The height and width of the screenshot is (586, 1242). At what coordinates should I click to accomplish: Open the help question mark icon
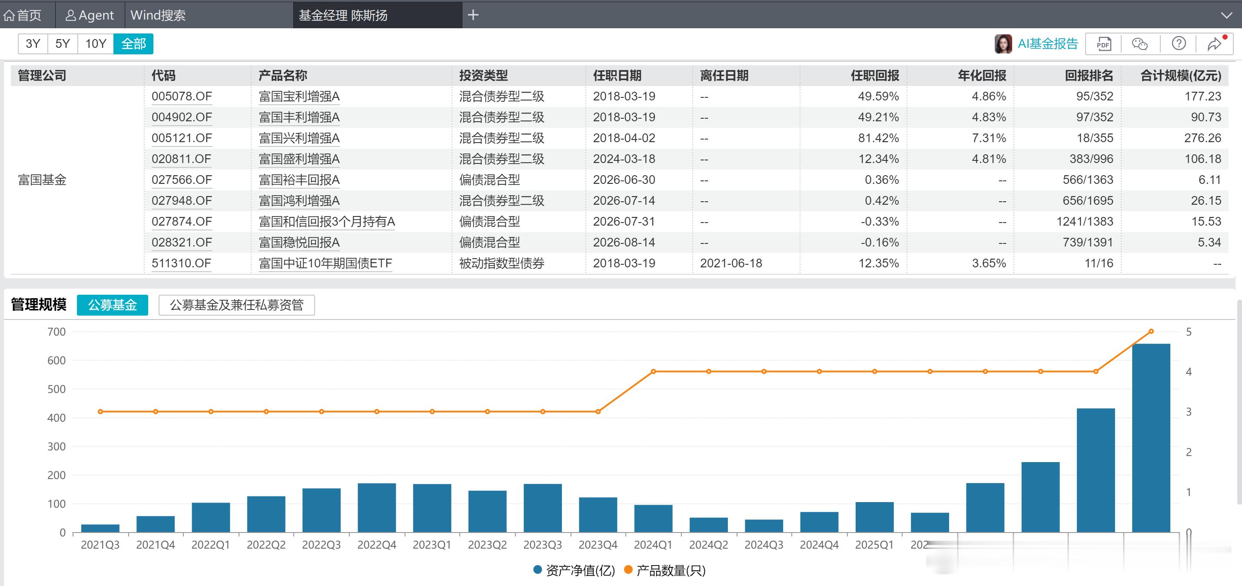click(x=1179, y=44)
